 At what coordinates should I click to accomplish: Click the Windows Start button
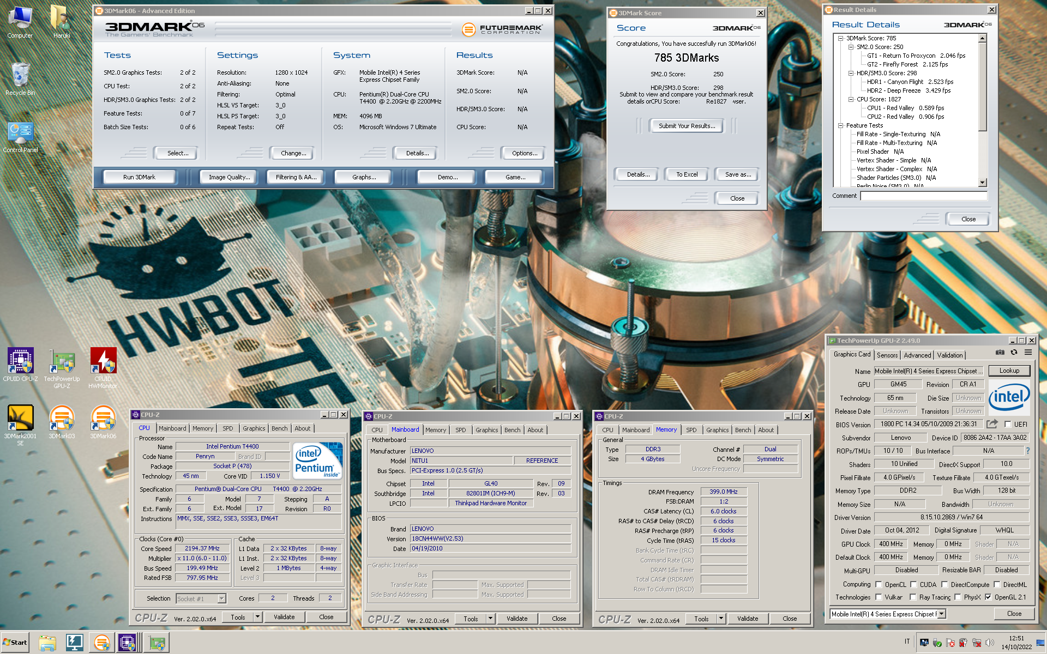15,642
